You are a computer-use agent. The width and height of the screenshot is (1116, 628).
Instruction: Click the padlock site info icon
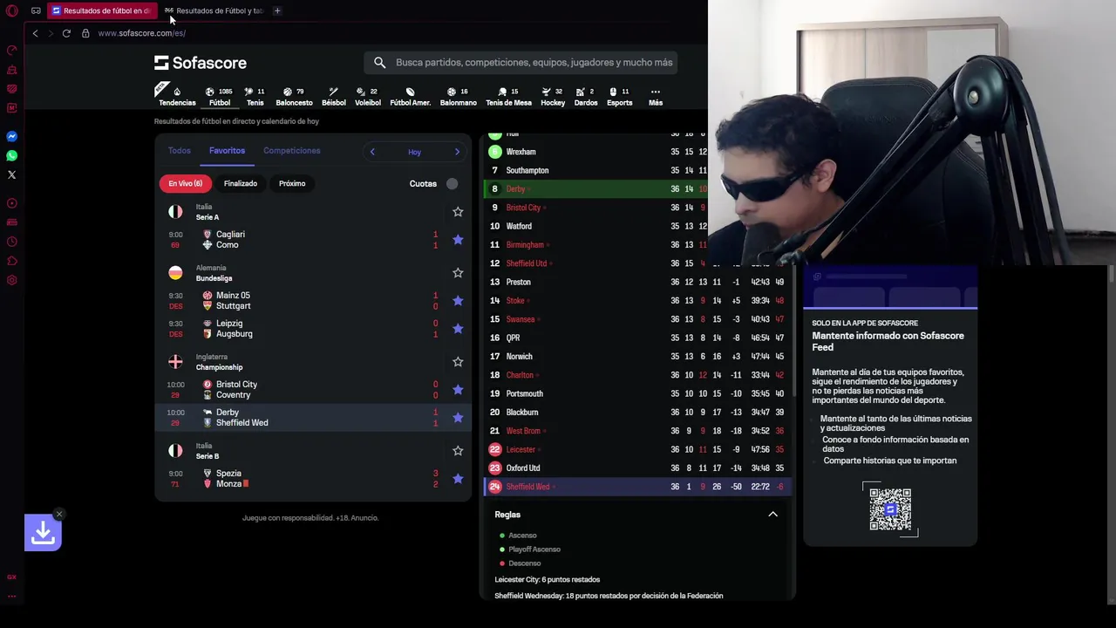(x=85, y=33)
